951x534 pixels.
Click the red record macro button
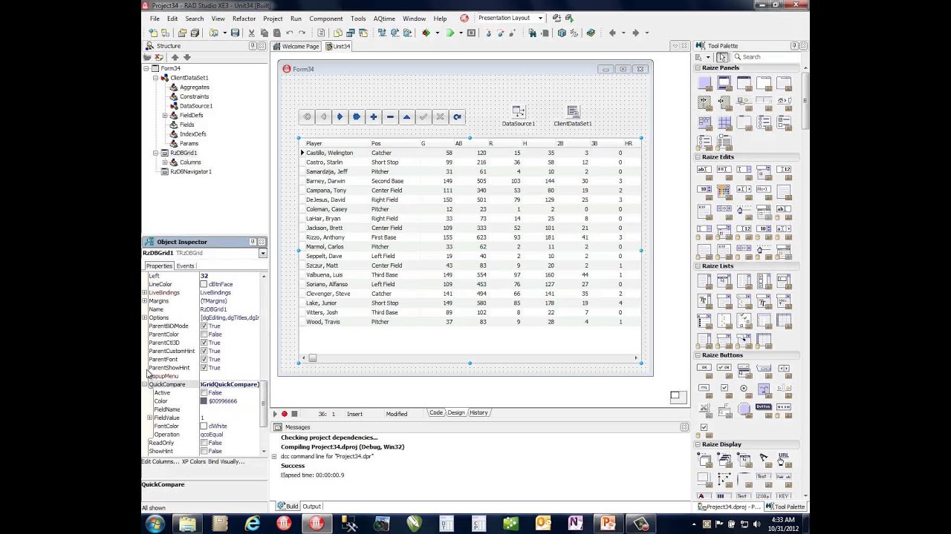[285, 414]
